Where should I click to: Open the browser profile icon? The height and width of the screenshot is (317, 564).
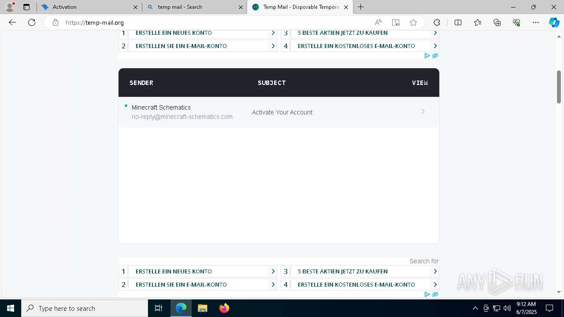[x=10, y=7]
